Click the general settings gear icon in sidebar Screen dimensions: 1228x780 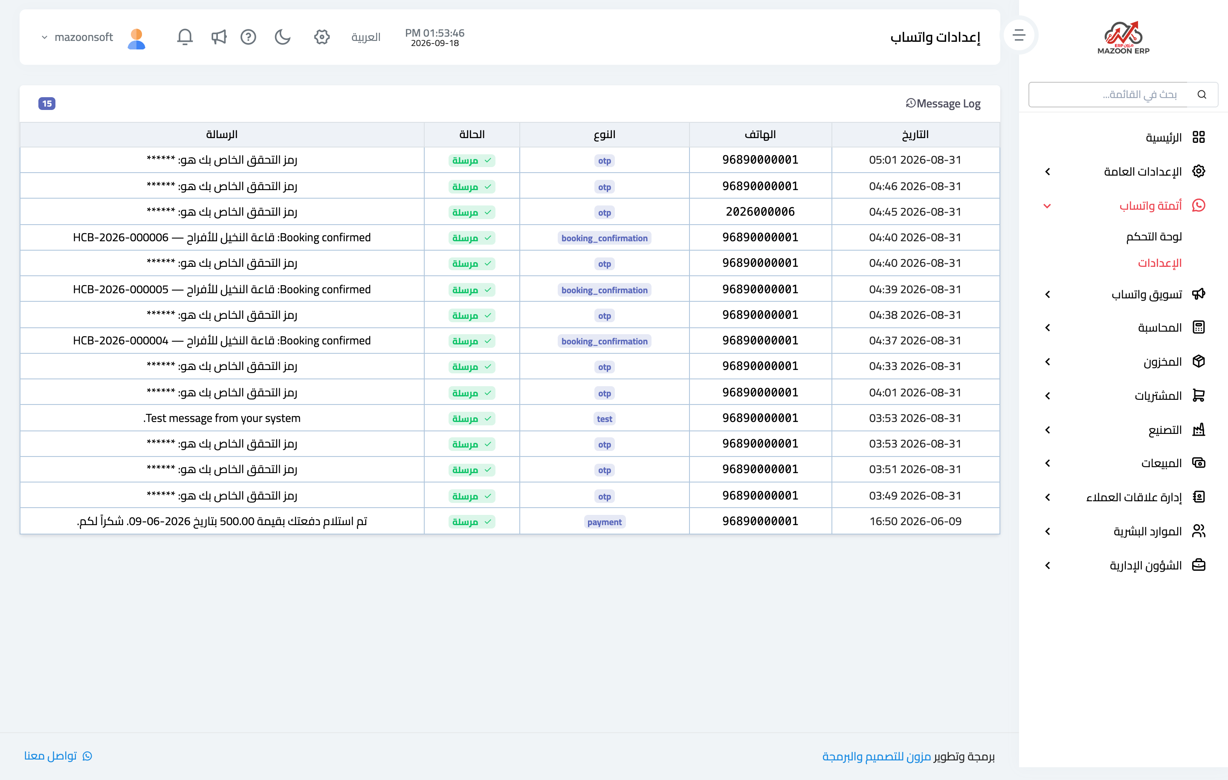click(x=1199, y=171)
